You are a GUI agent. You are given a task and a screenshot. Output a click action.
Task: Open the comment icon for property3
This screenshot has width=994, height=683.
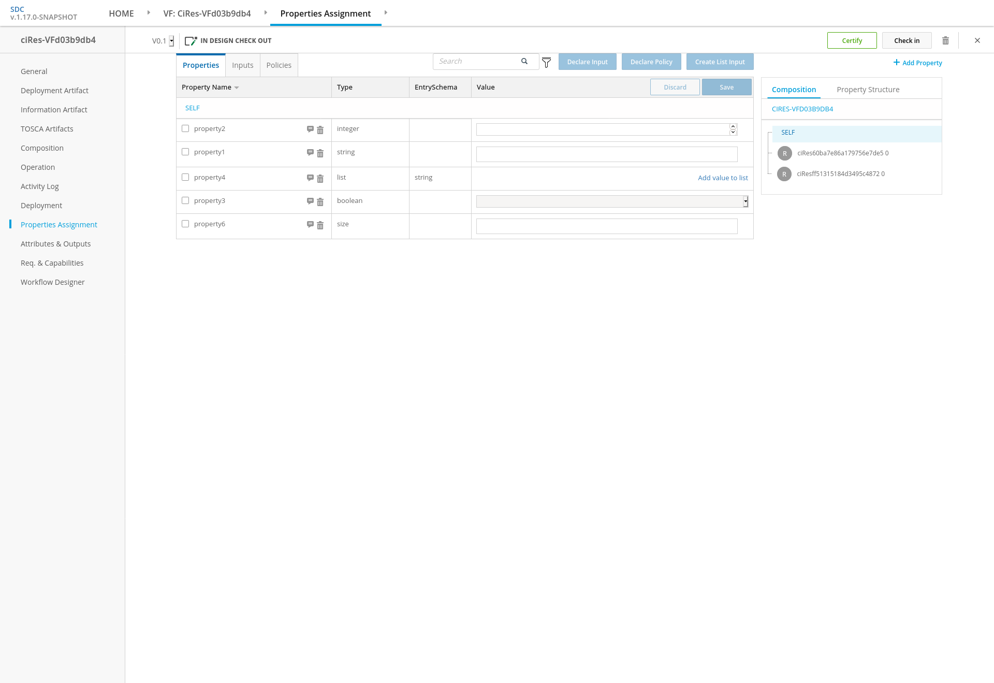[310, 201]
